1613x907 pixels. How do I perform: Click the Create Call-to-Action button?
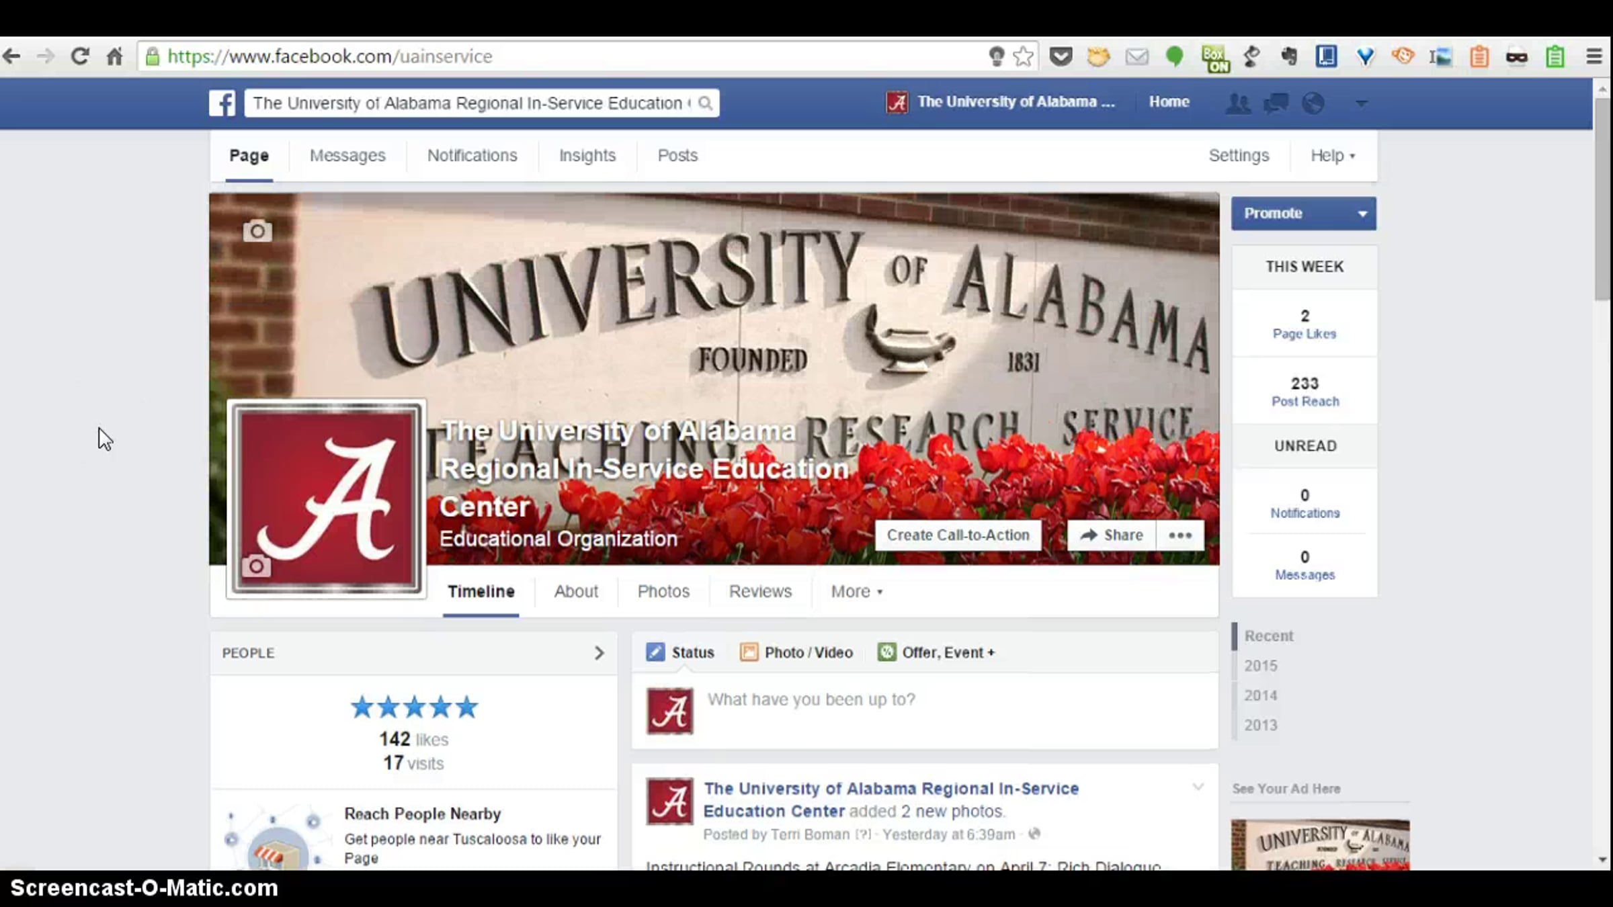[x=958, y=535]
